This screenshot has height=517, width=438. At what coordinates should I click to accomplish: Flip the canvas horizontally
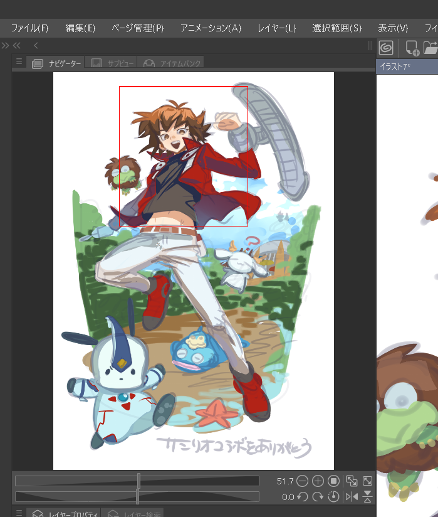352,496
